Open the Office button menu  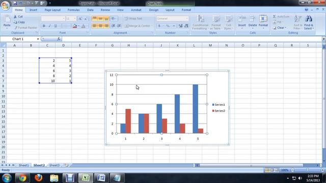click(x=6, y=5)
